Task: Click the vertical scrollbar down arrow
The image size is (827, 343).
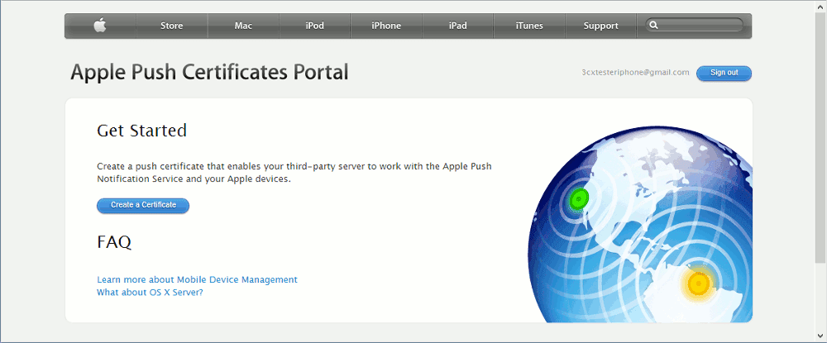Action: coord(821,335)
